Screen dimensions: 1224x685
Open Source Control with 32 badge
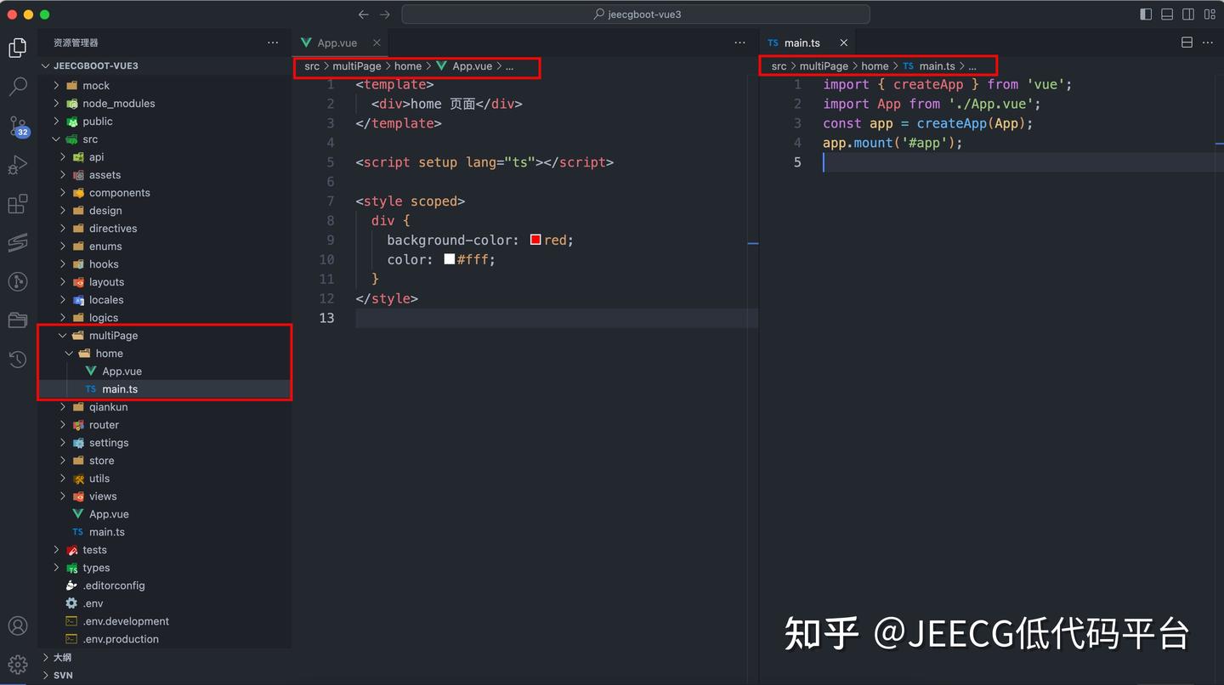(x=18, y=127)
